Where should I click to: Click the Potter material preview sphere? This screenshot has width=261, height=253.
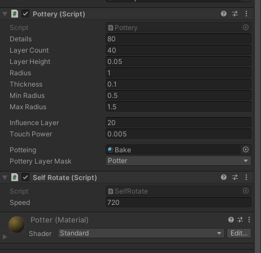[17, 225]
